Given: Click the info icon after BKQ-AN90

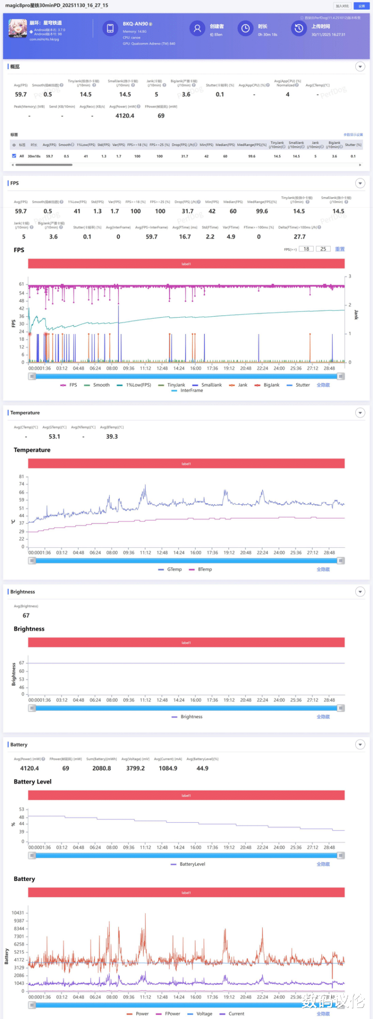Looking at the screenshot, I should pos(151,24).
